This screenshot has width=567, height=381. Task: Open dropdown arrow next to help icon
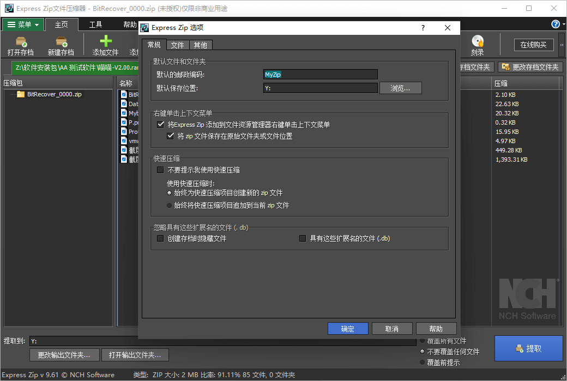[564, 24]
